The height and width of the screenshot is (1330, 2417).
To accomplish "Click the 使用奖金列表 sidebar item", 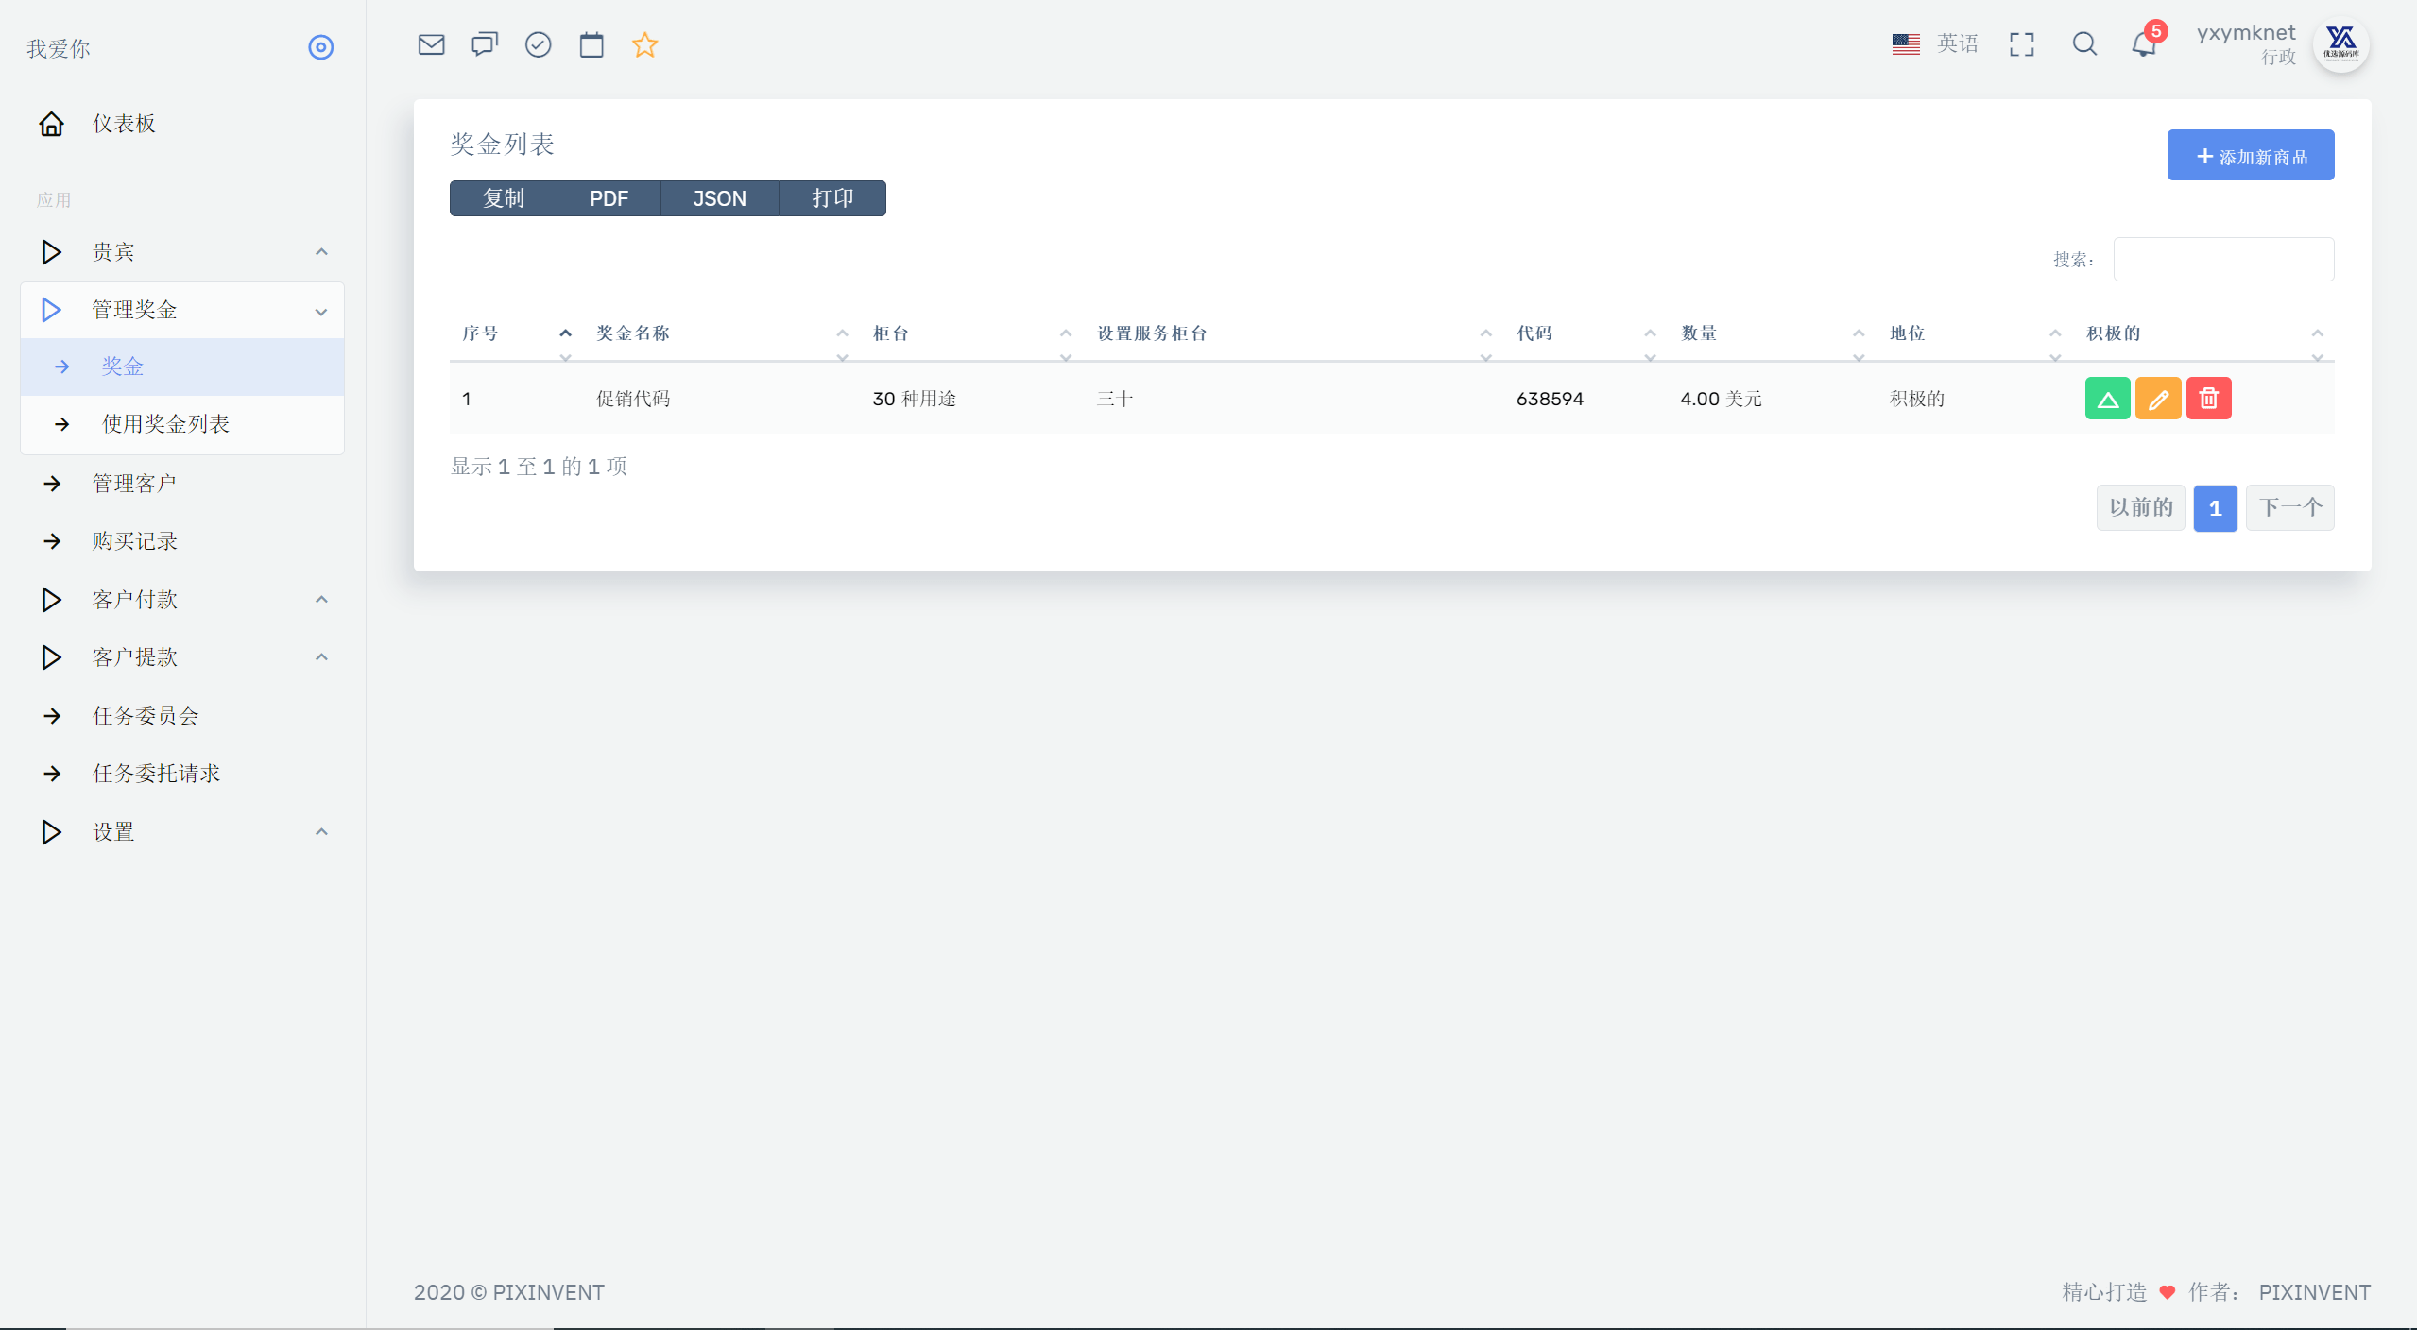I will 163,422.
